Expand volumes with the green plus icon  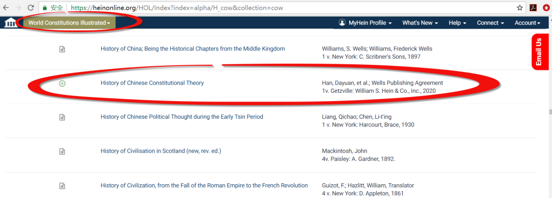[62, 84]
